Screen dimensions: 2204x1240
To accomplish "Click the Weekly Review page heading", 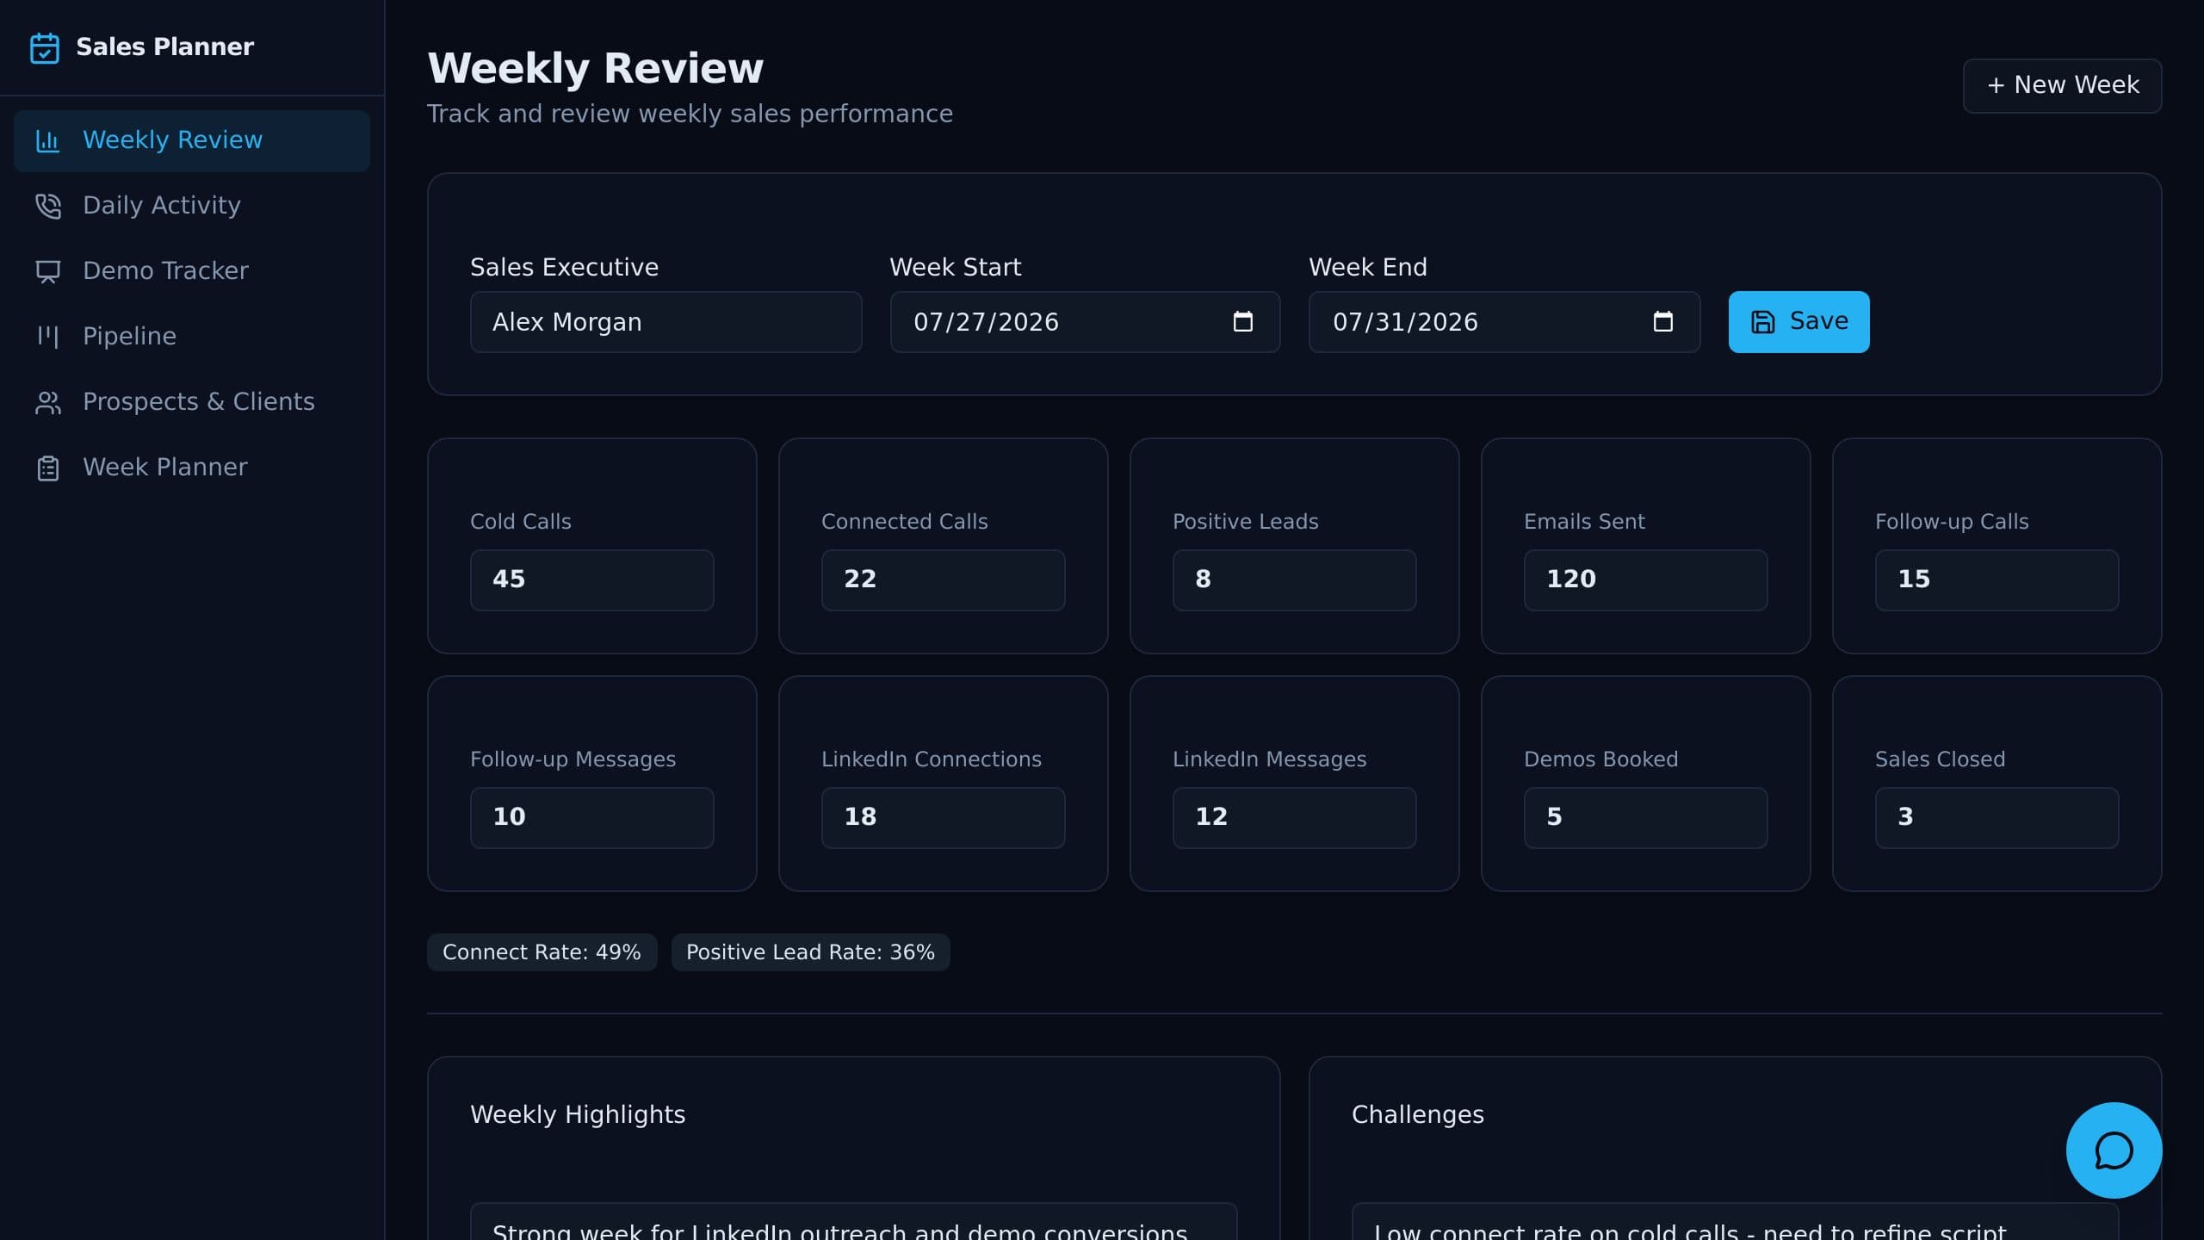I will pos(595,68).
